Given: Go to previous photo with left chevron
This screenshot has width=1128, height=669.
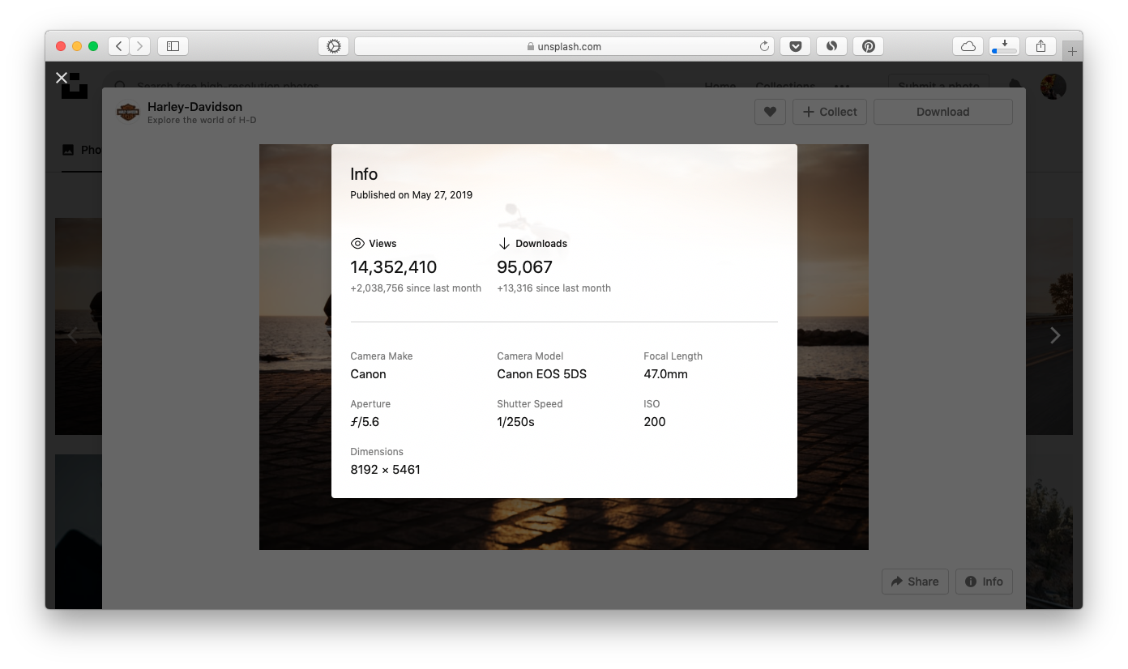Looking at the screenshot, I should coord(73,335).
